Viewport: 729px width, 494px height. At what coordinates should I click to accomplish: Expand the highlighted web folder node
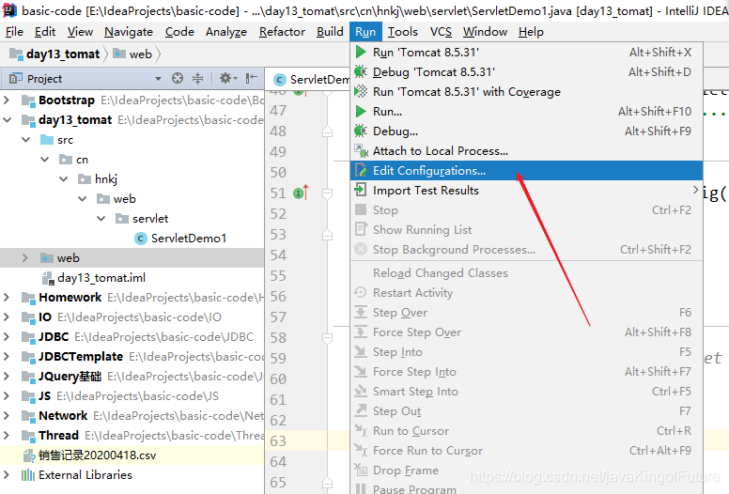pos(25,258)
